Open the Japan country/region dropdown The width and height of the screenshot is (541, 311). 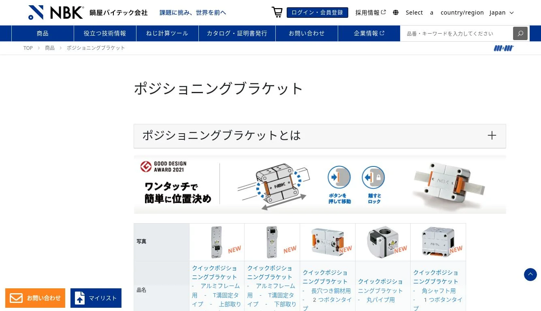[x=502, y=13]
